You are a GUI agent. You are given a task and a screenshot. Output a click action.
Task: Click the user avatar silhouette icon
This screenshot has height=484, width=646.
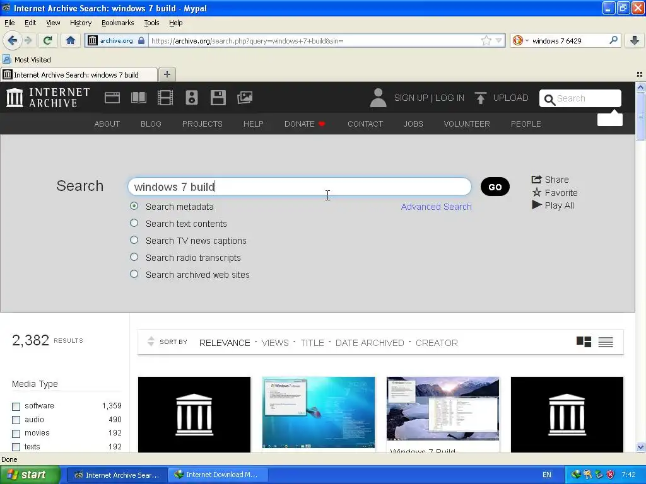coord(378,98)
